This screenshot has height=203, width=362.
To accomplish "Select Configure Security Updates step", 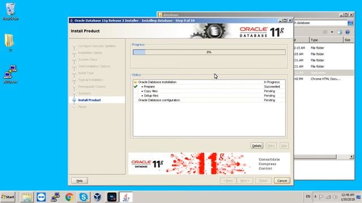I will tap(97, 46).
